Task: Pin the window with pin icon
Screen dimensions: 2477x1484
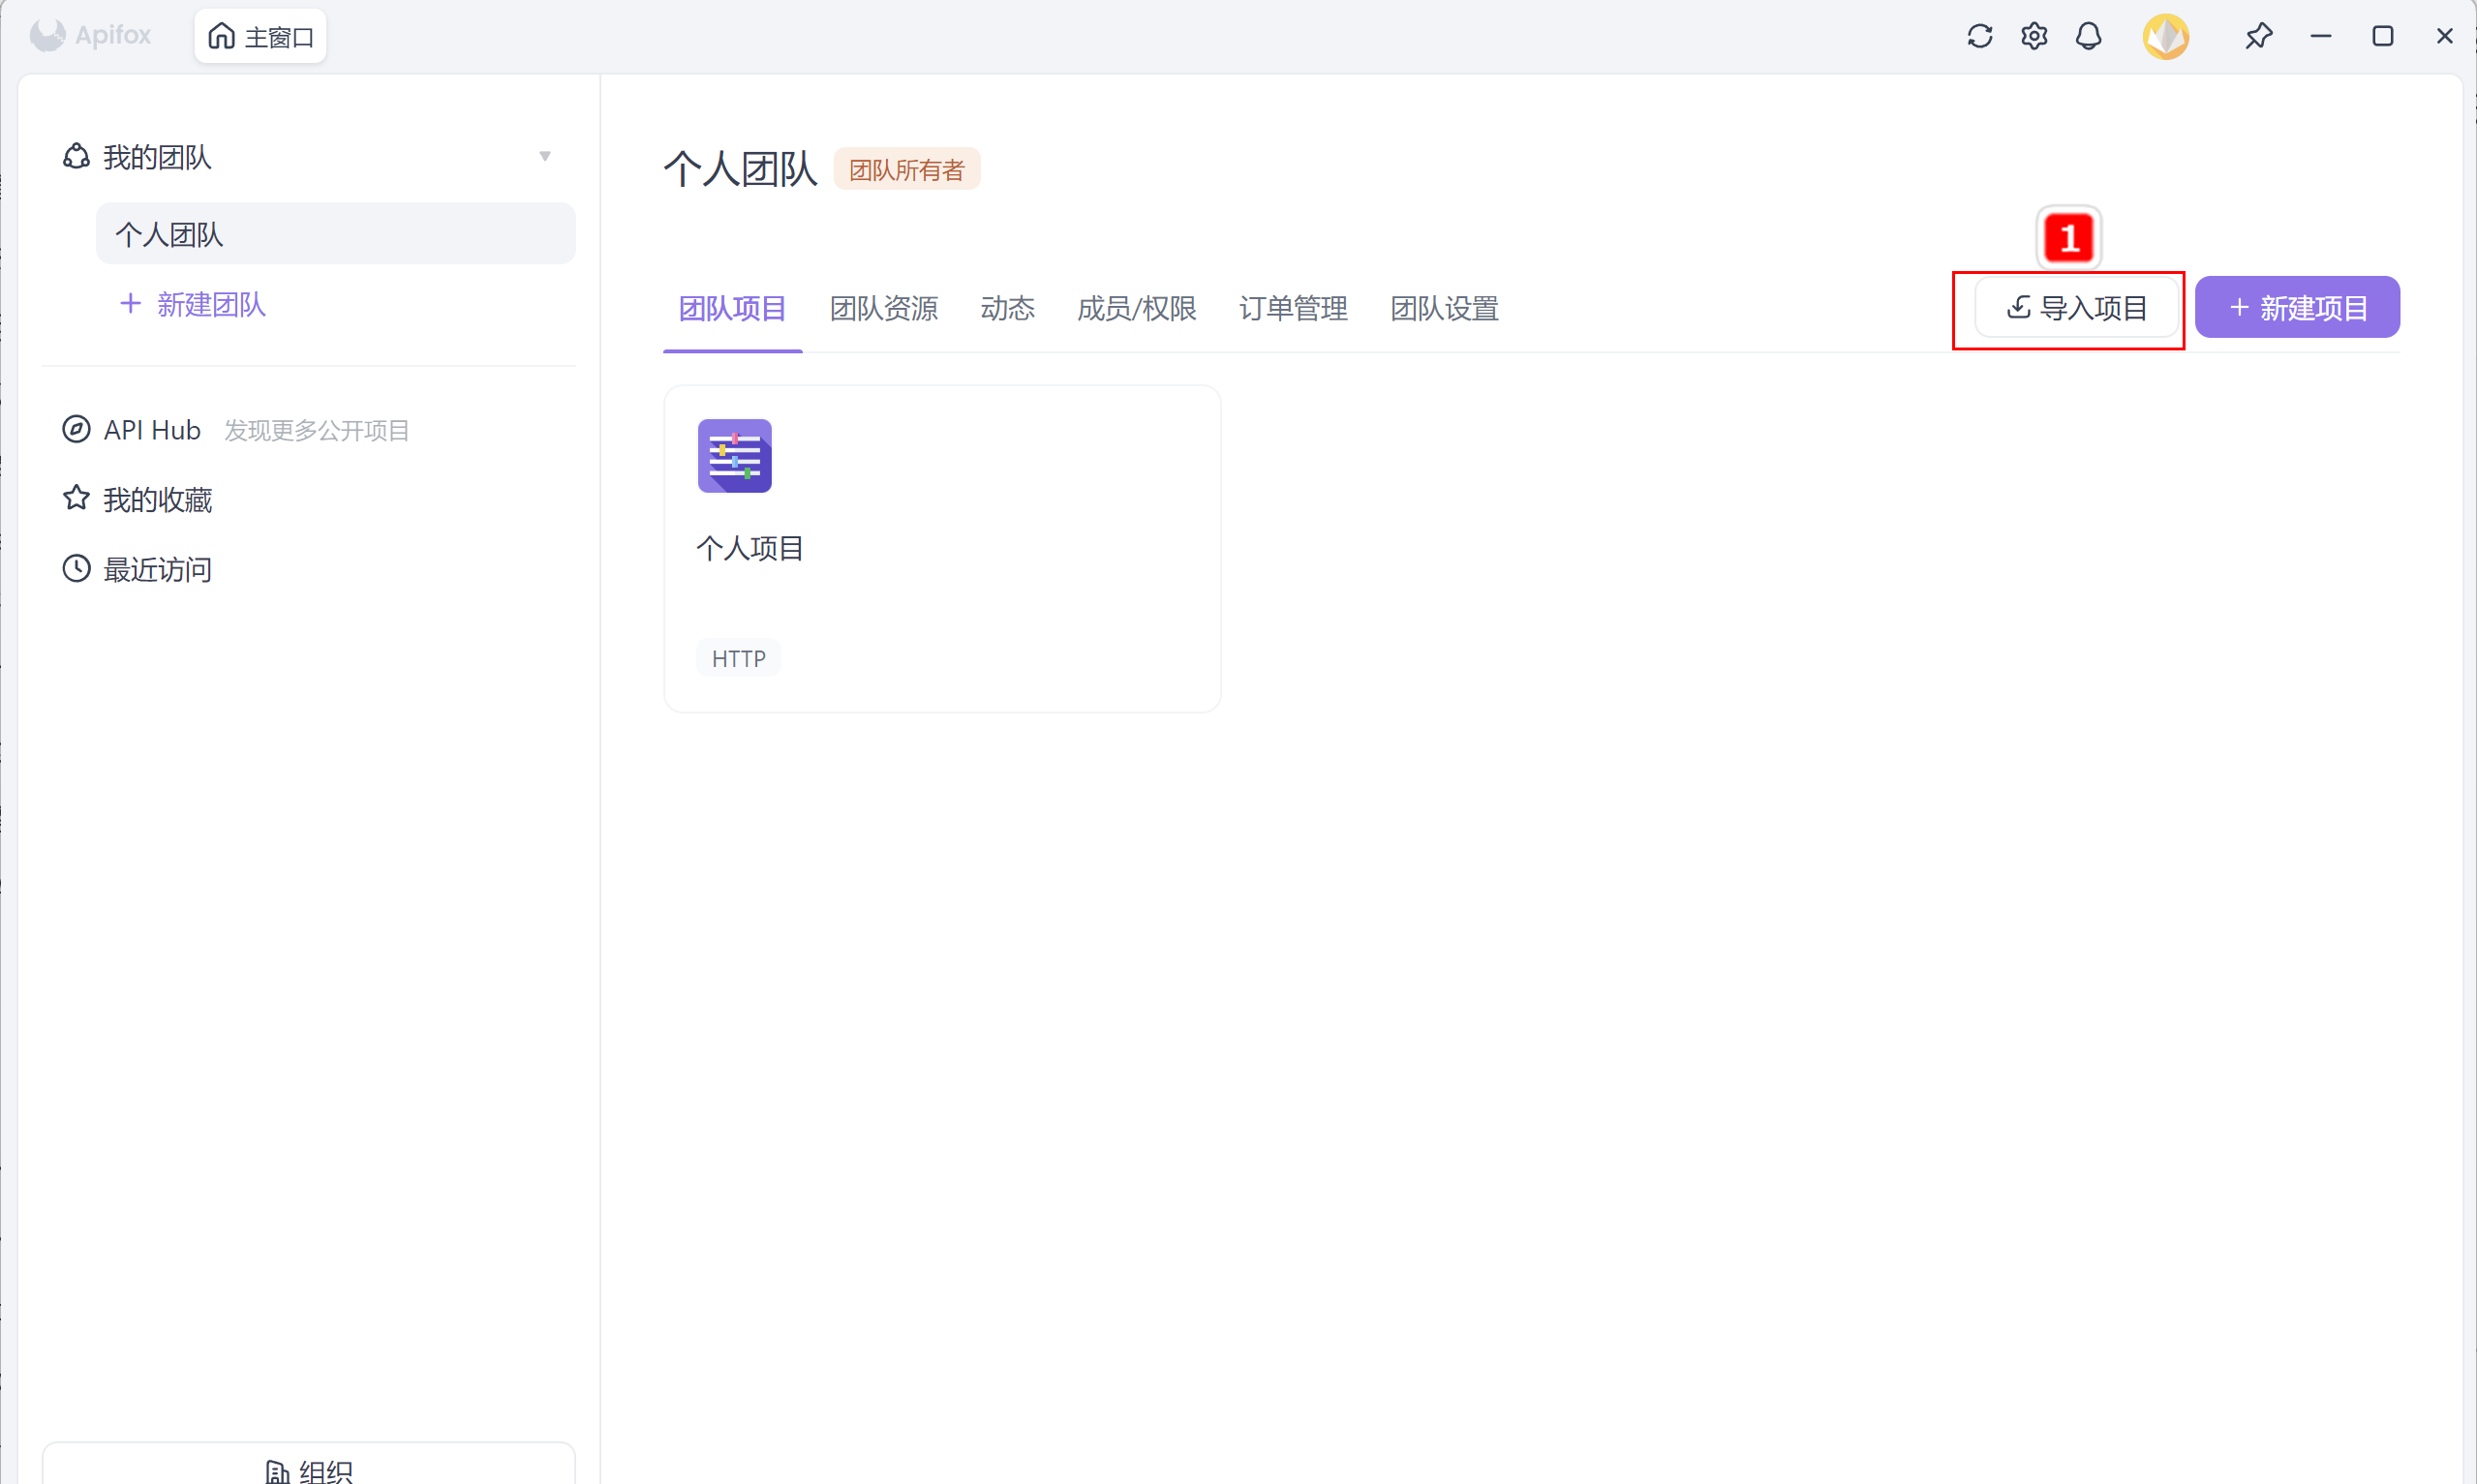Action: pyautogui.click(x=2258, y=37)
